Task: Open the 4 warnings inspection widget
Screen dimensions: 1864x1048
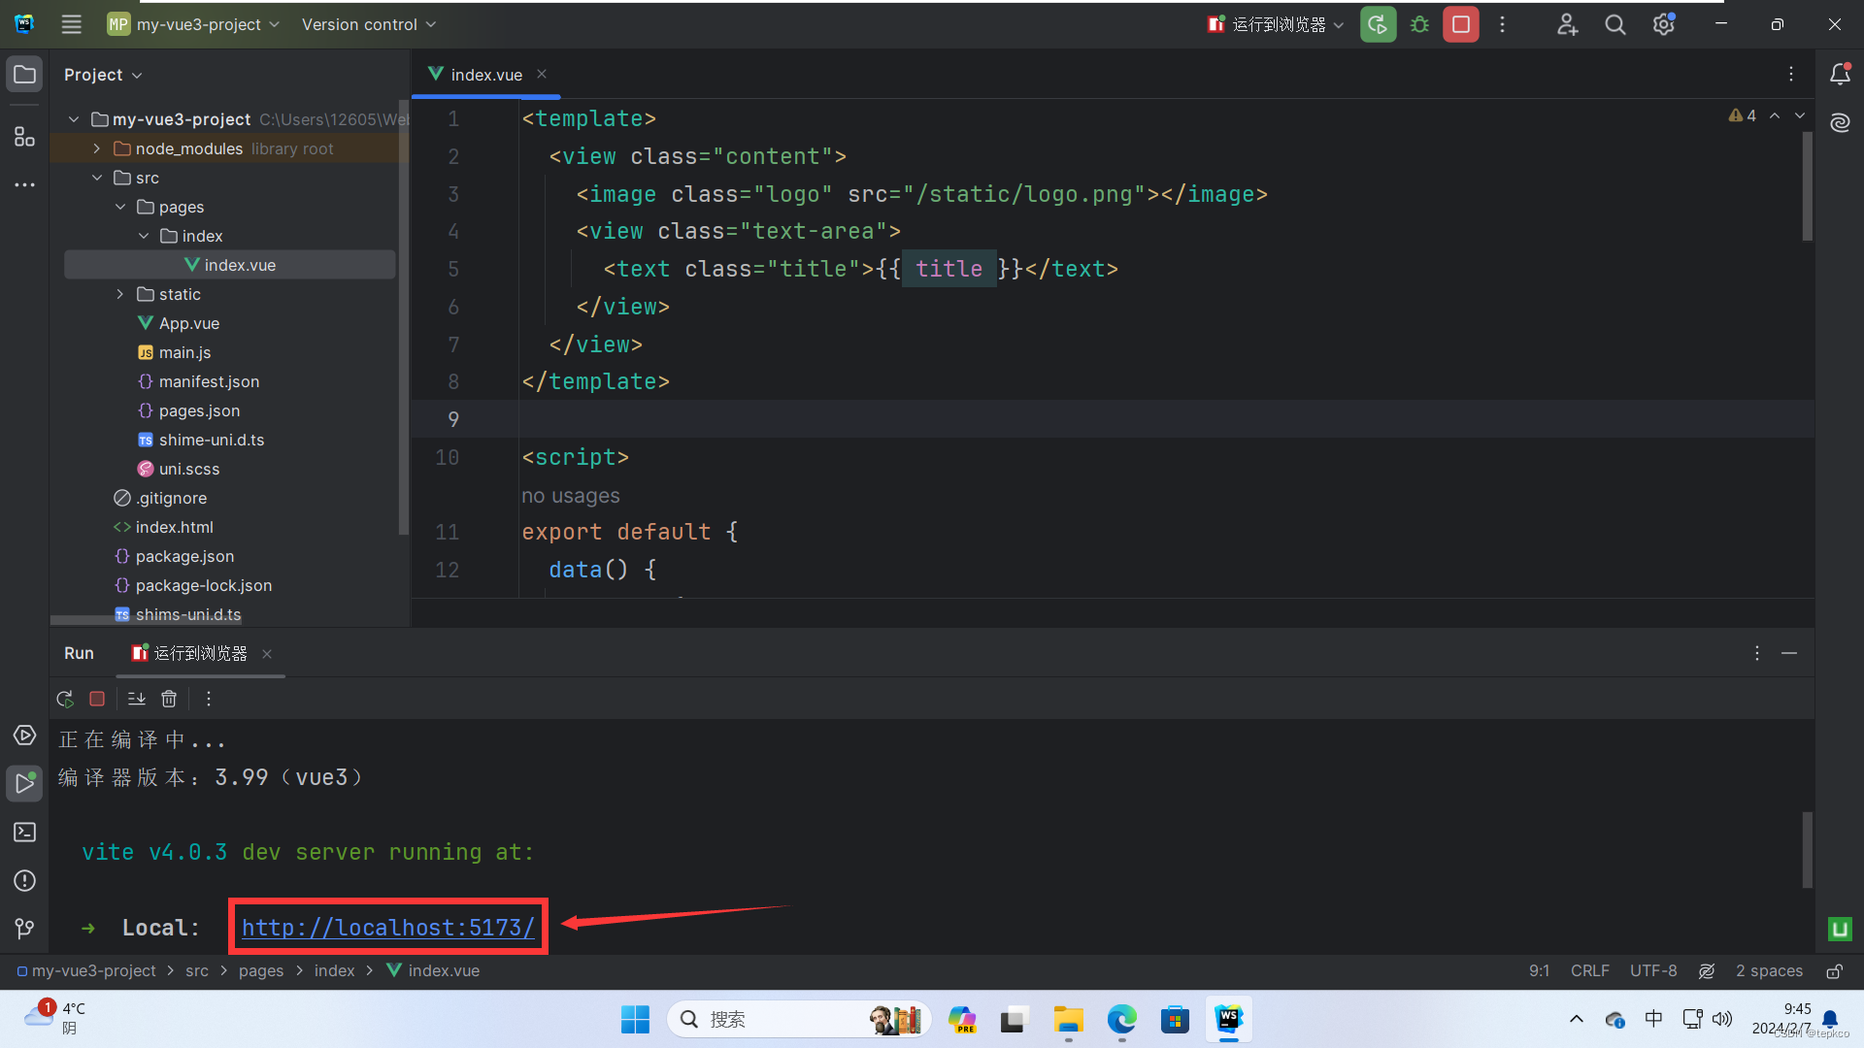Action: (1743, 115)
